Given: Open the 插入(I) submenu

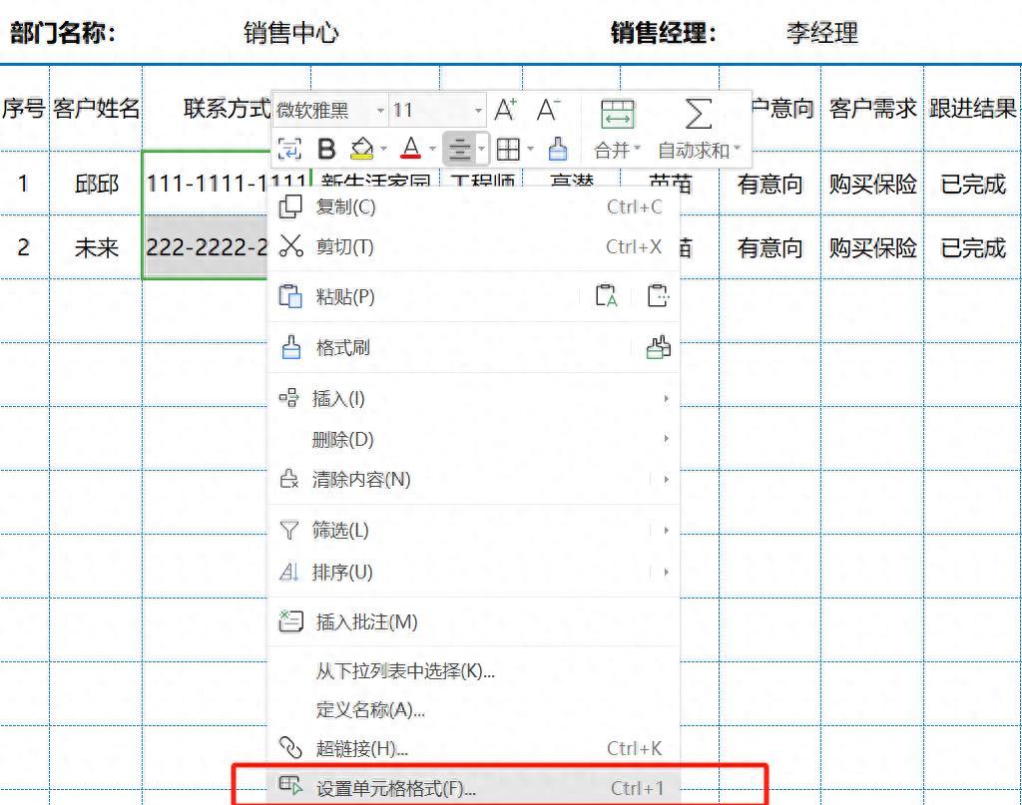Looking at the screenshot, I should pos(474,398).
